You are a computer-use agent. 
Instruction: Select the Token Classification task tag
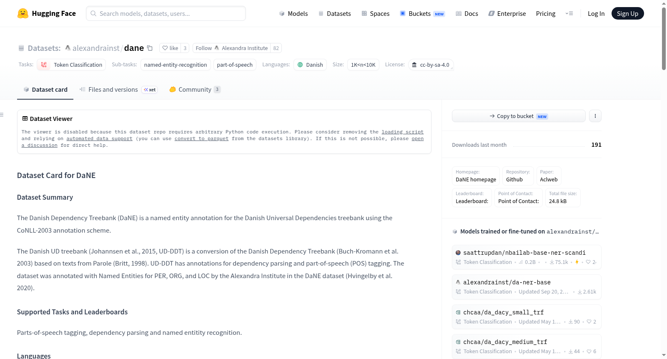71,65
